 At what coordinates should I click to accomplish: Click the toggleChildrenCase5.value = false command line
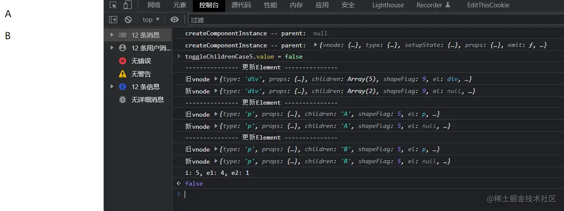point(244,56)
